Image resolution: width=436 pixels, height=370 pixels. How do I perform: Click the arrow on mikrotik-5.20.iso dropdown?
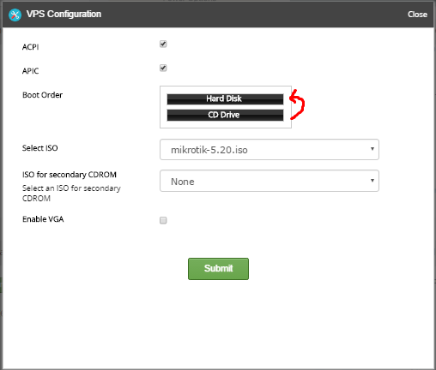pyautogui.click(x=372, y=149)
